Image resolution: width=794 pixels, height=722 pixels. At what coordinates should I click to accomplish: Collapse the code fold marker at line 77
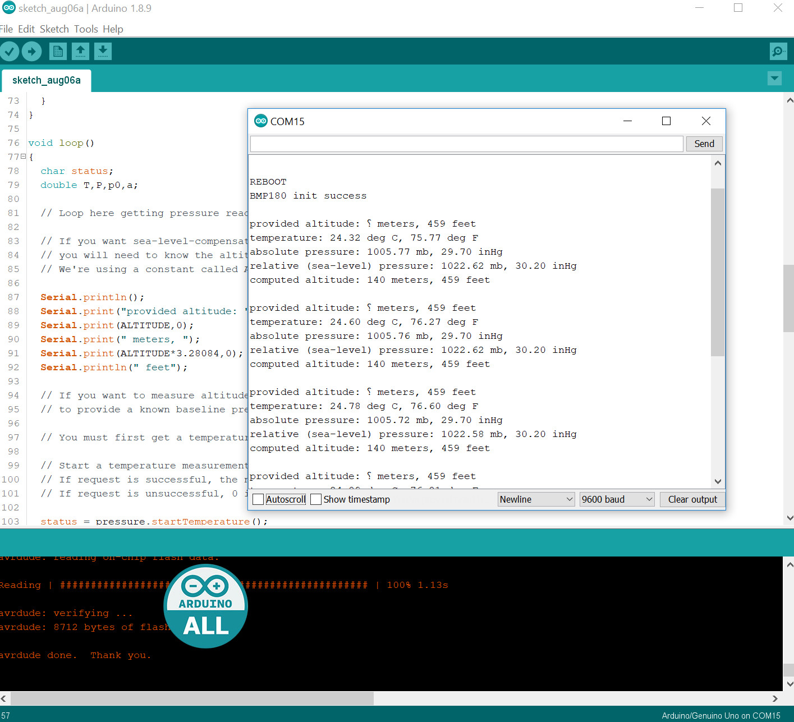pos(24,157)
